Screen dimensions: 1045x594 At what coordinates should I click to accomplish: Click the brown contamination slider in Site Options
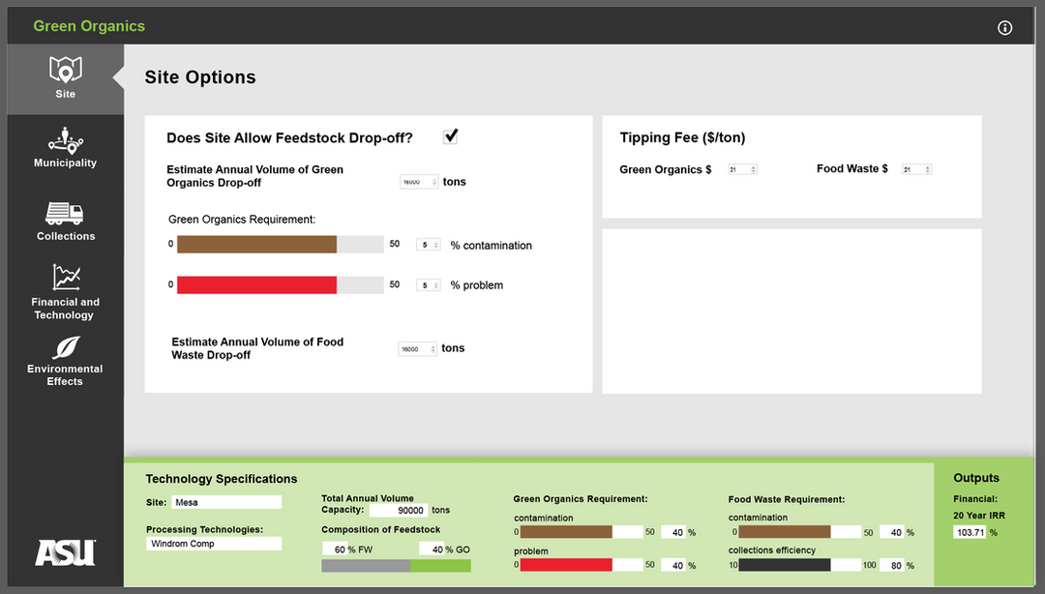280,245
